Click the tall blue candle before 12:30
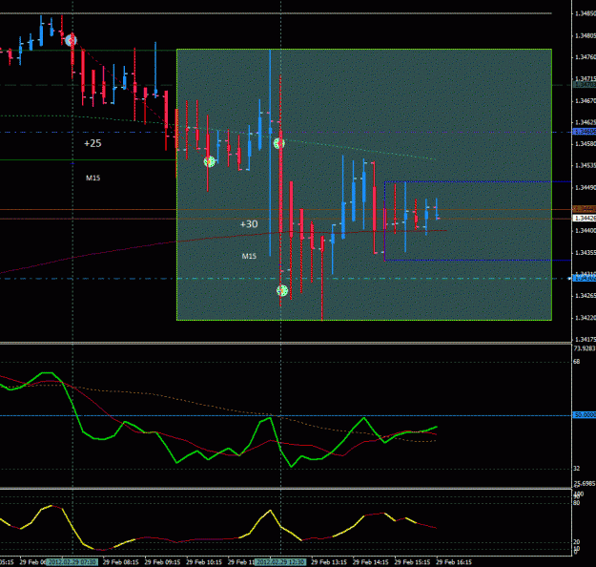 coord(270,153)
